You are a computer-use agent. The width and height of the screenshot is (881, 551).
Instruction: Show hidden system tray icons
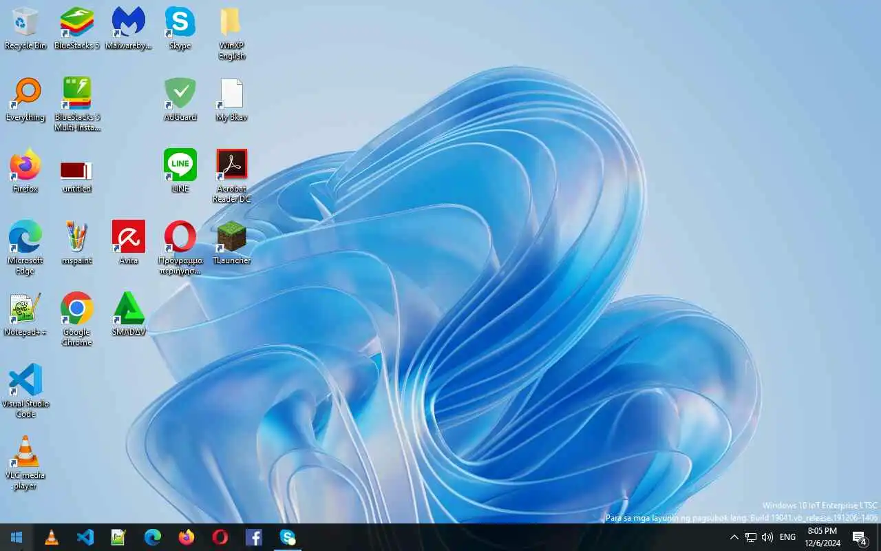pyautogui.click(x=734, y=537)
